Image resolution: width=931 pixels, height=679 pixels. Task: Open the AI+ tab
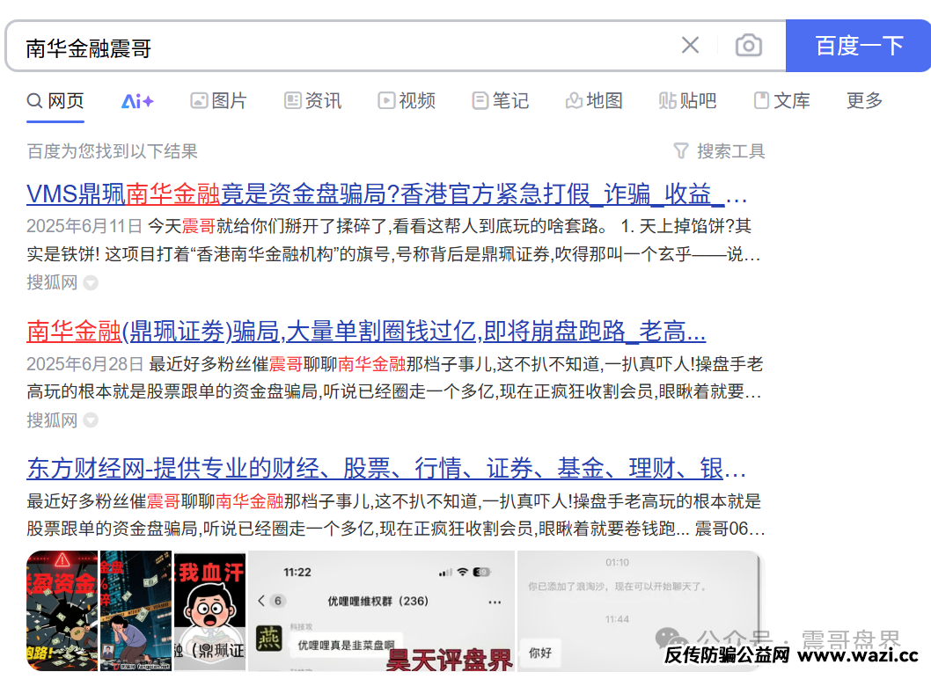coord(137,101)
